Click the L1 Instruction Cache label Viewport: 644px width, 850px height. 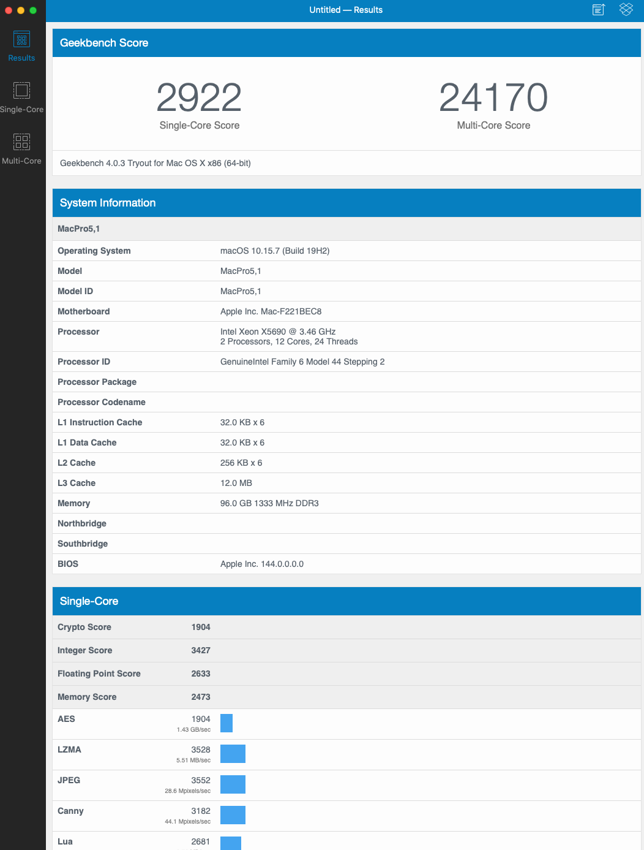pyautogui.click(x=100, y=422)
